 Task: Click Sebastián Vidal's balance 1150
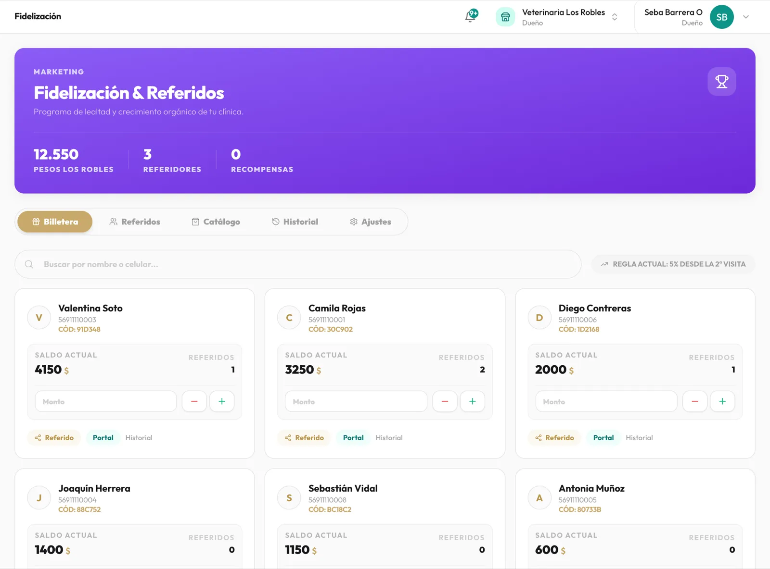pos(297,550)
